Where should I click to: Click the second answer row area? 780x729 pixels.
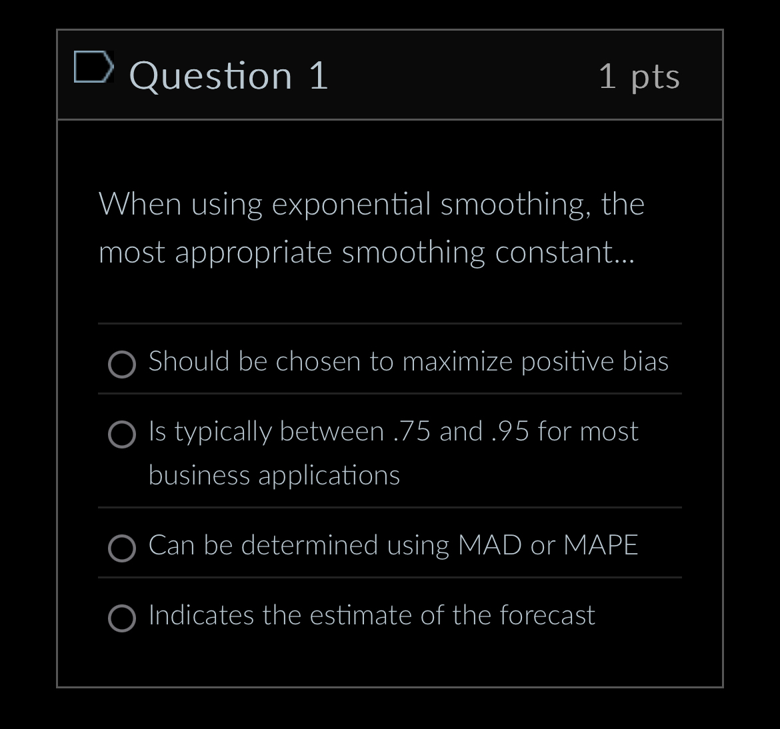[389, 452]
